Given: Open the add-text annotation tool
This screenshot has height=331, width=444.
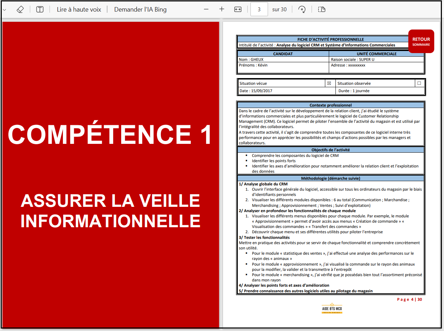Looking at the screenshot, I should (40, 9).
